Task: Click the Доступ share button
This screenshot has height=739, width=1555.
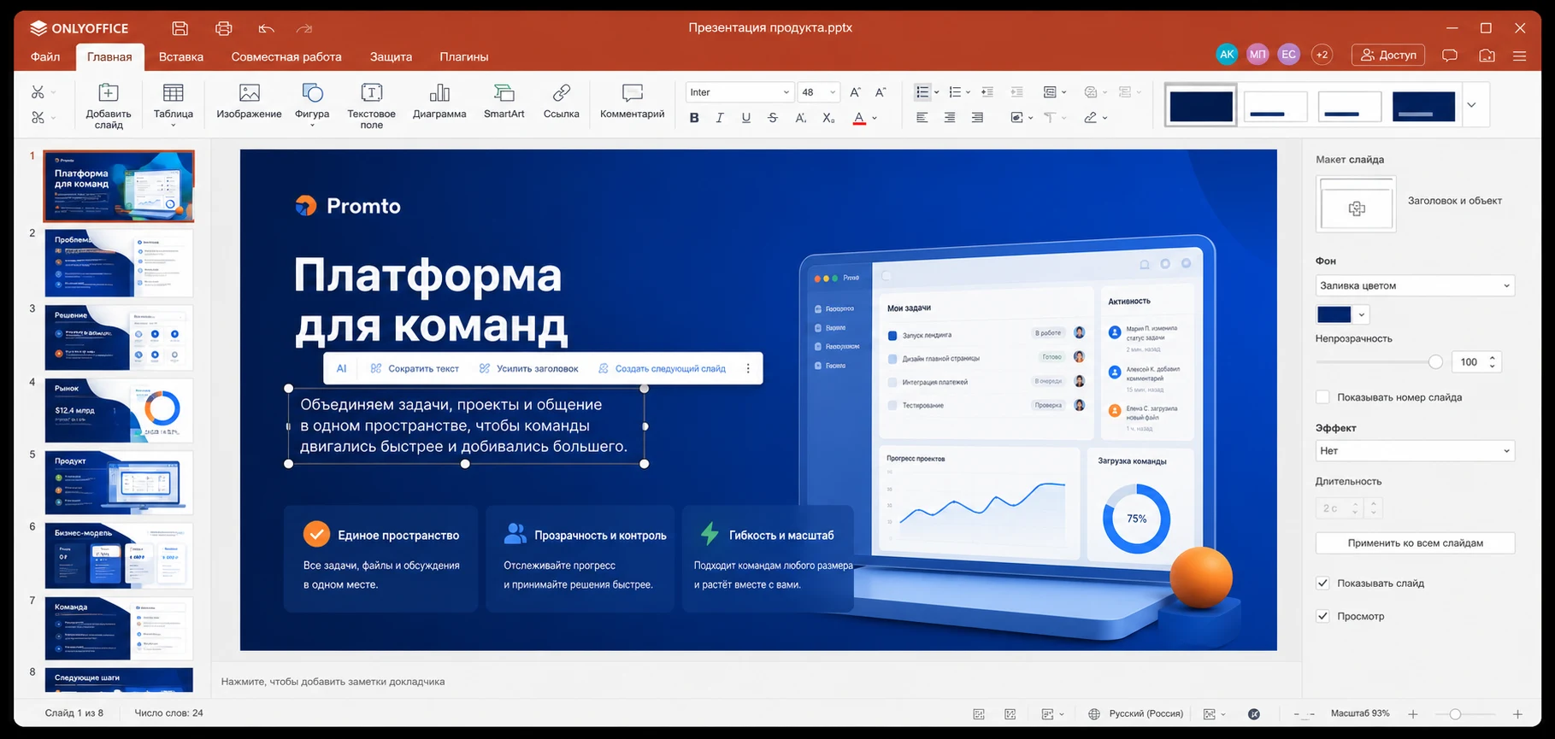Action: pos(1388,55)
